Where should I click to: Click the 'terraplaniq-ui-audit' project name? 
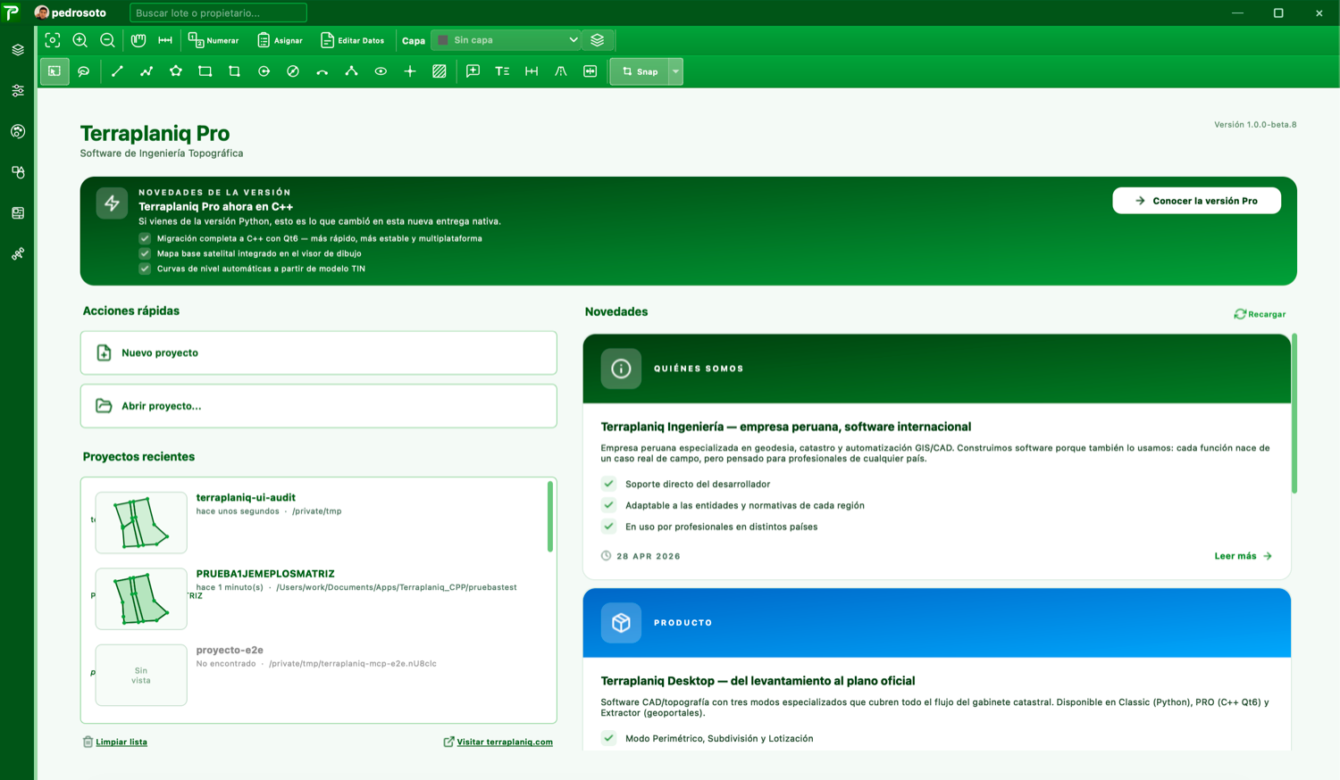[246, 497]
